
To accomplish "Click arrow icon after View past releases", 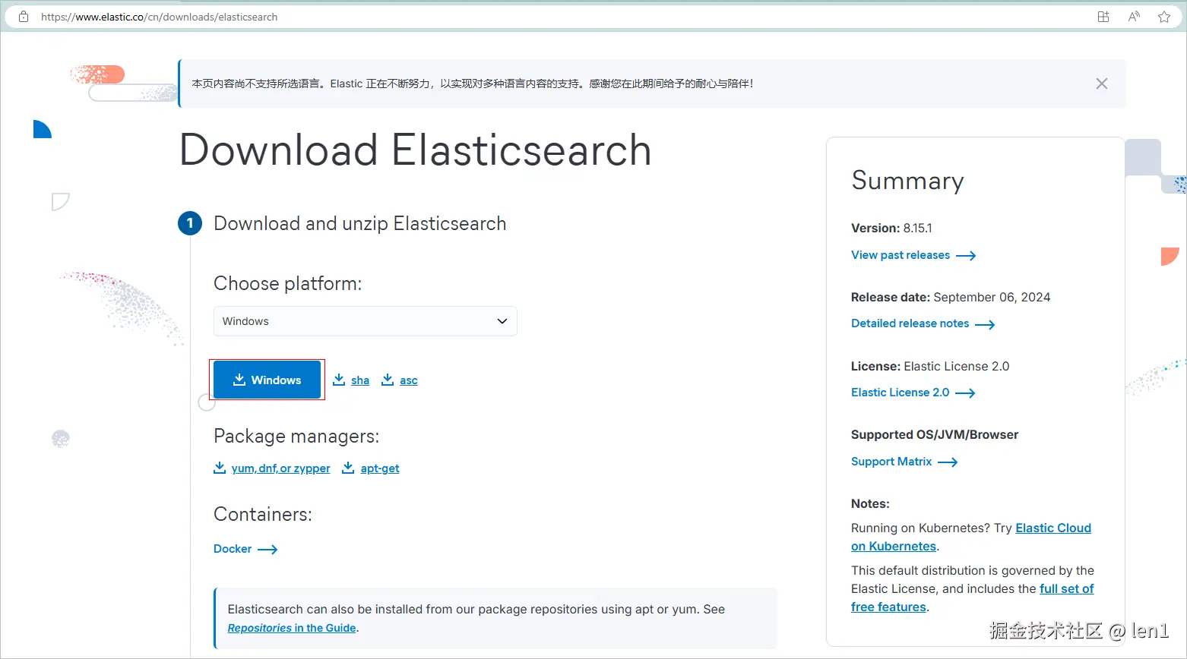I will pyautogui.click(x=966, y=256).
